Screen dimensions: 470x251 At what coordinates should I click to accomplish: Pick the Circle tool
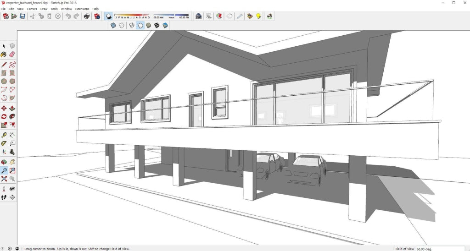pyautogui.click(x=4, y=81)
